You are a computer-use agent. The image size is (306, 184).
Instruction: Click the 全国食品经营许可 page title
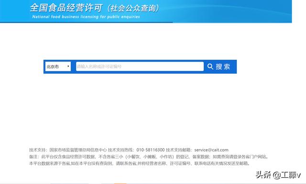pyautogui.click(x=66, y=8)
